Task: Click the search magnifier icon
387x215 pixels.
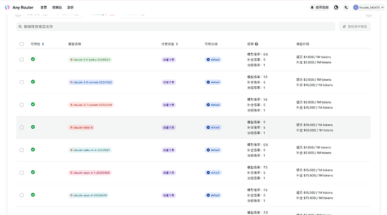Action: point(20,27)
